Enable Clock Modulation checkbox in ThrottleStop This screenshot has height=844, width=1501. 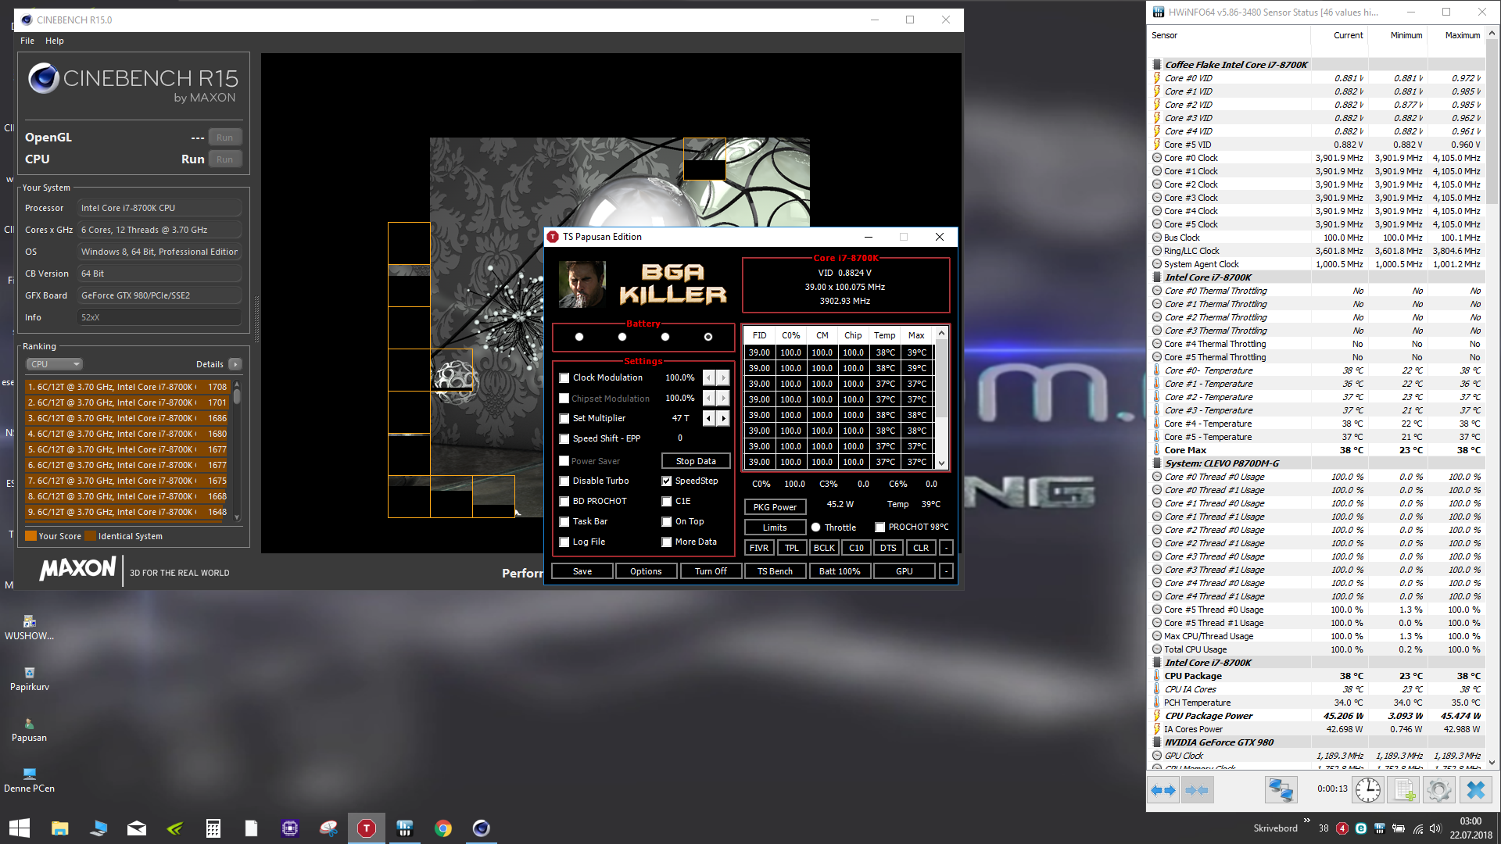point(564,378)
